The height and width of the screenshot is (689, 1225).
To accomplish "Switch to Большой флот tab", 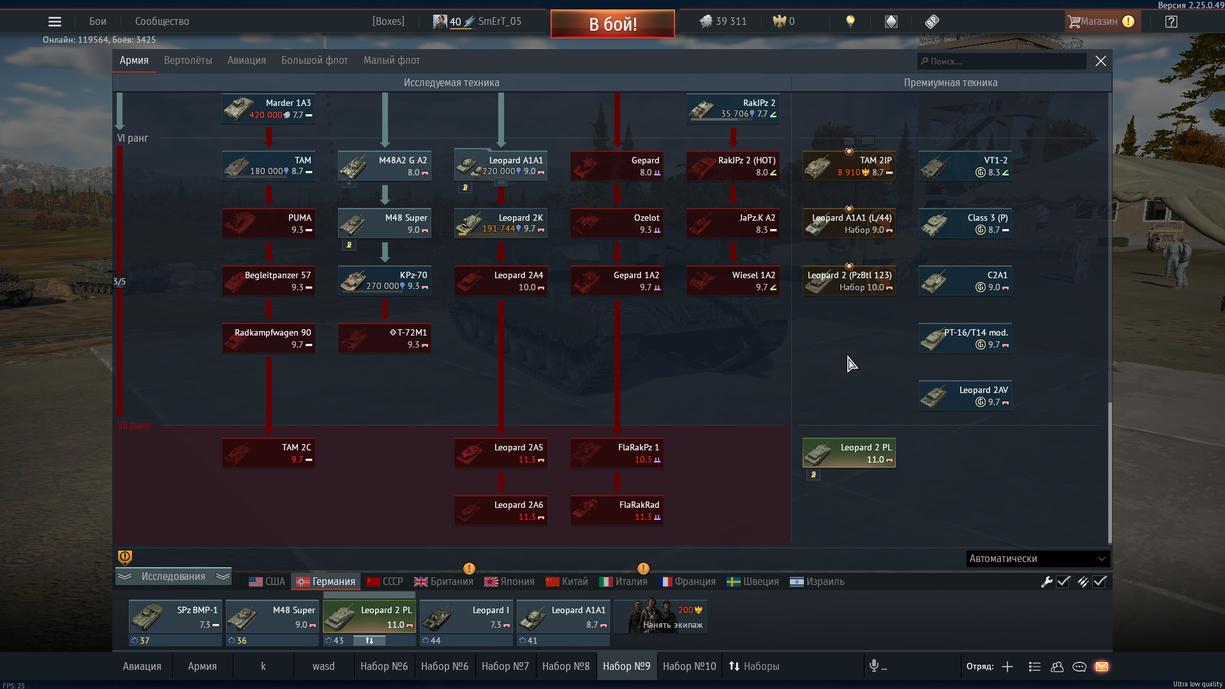I will 315,61.
